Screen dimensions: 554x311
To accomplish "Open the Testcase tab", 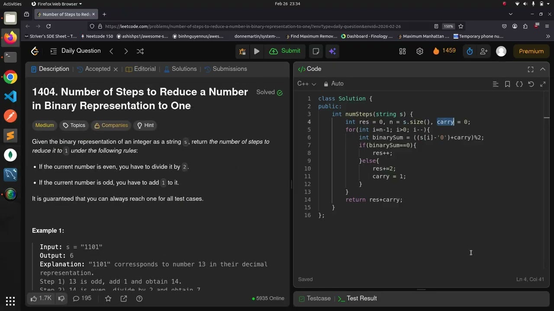I will coord(315,298).
